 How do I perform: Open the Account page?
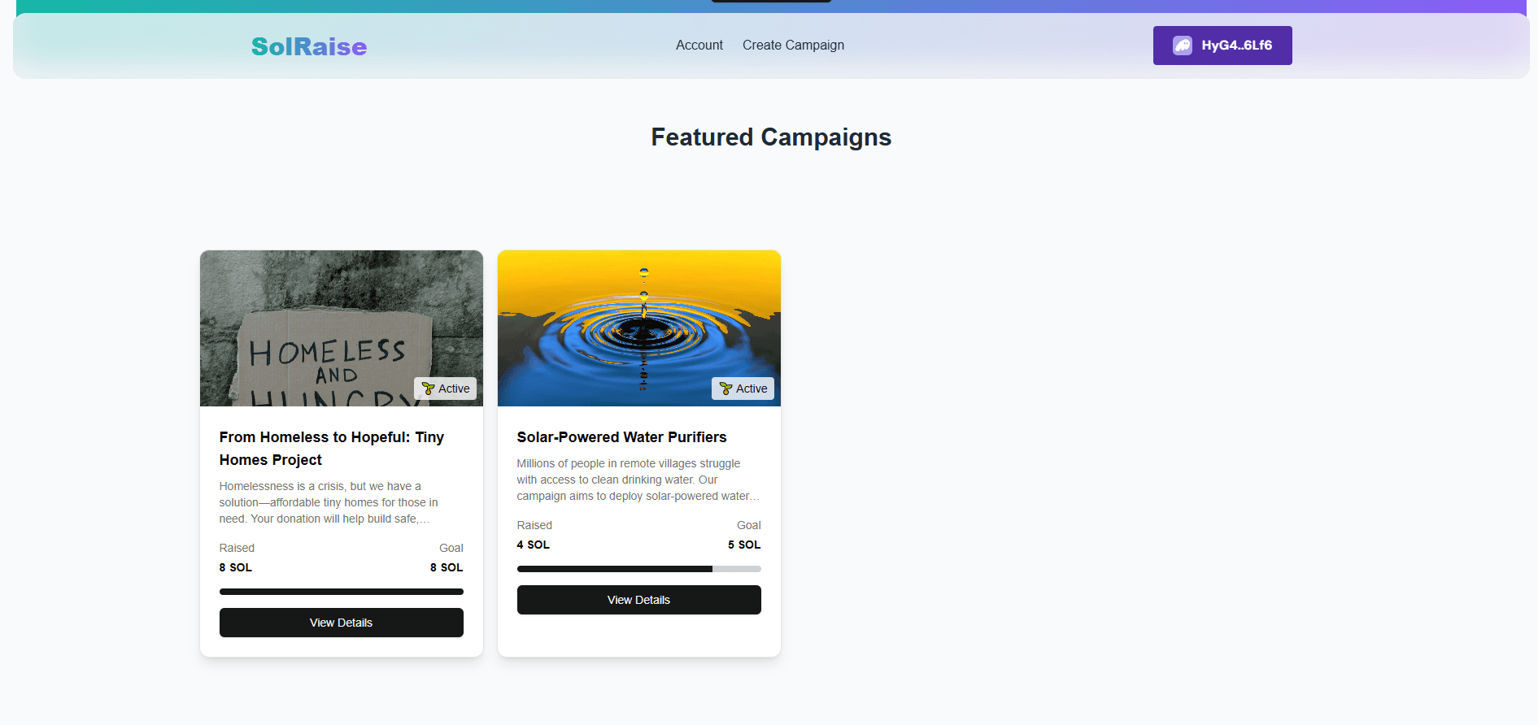[699, 46]
